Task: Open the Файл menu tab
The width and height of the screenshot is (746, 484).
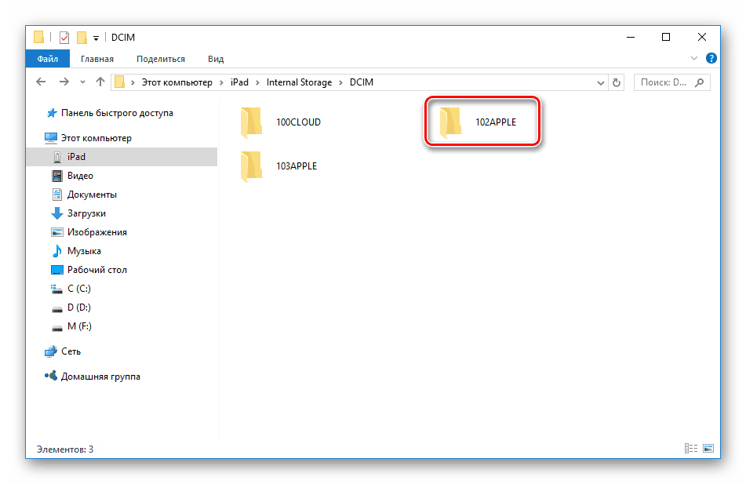Action: (x=48, y=59)
